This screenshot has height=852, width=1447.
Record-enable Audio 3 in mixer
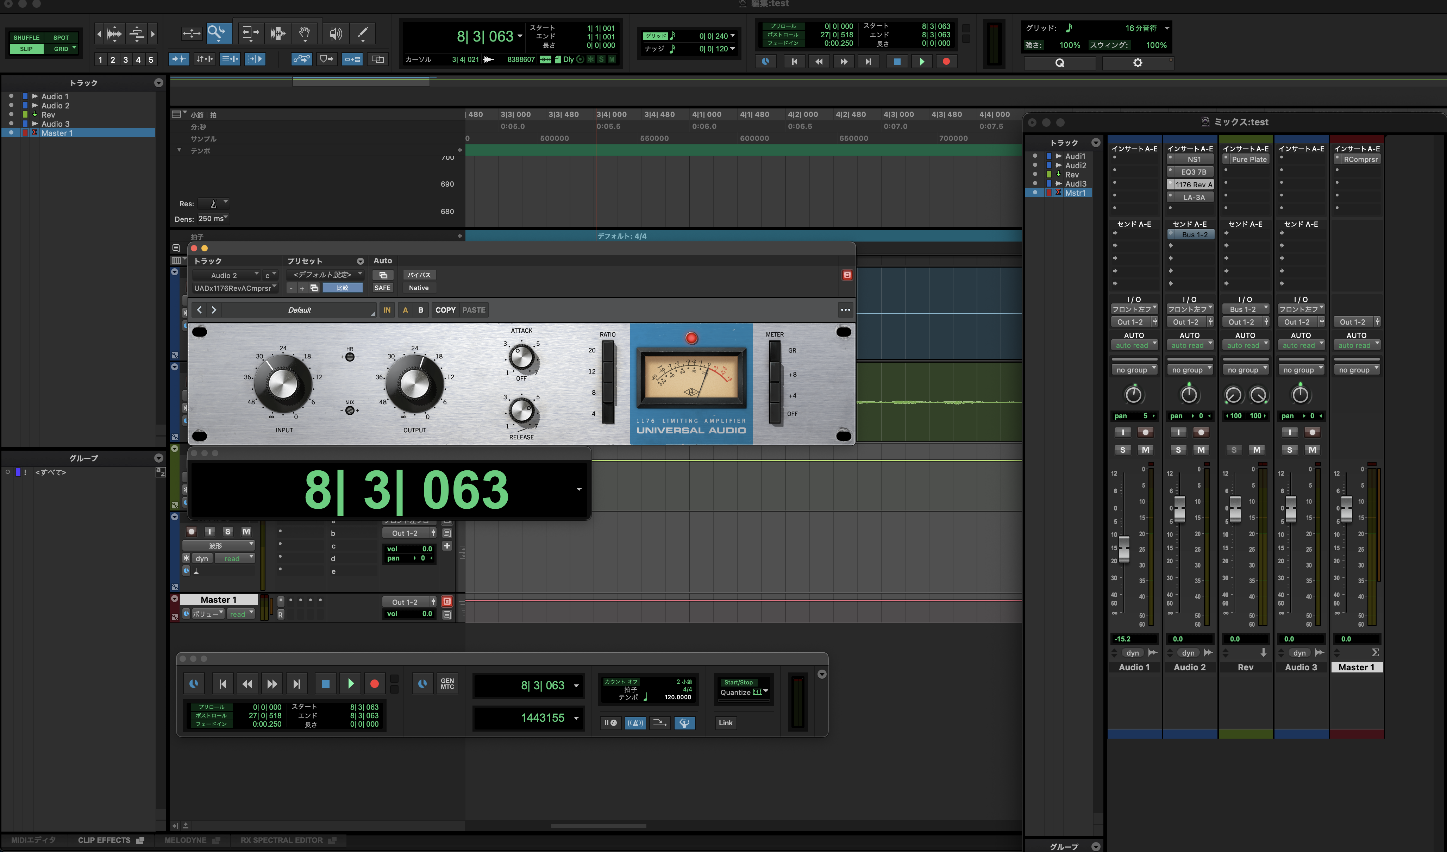pyautogui.click(x=1312, y=432)
